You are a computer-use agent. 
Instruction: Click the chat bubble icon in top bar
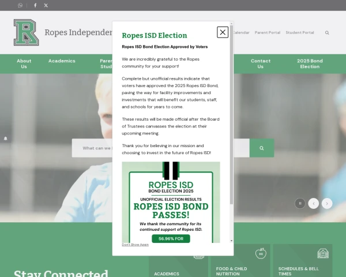(x=20, y=5)
